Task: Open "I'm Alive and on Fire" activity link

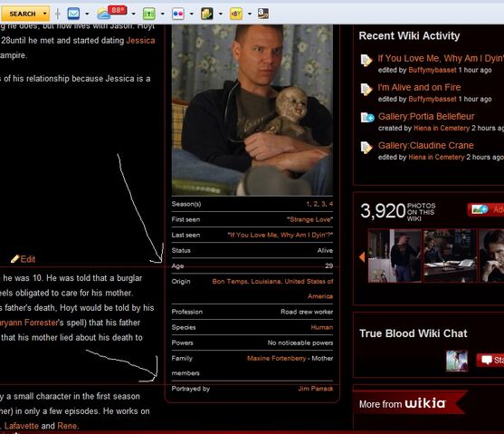Action: coord(419,87)
